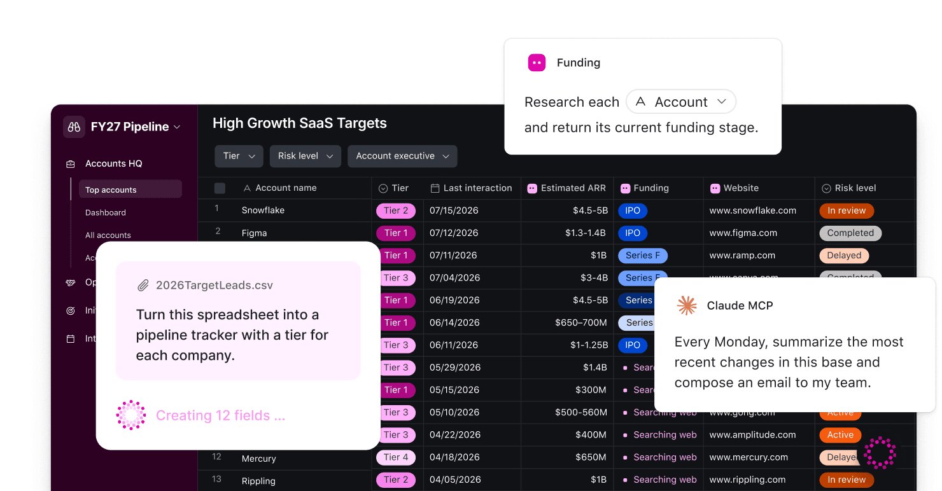Click the IPO tag in Figma row
This screenshot has height=491, width=942.
(633, 233)
